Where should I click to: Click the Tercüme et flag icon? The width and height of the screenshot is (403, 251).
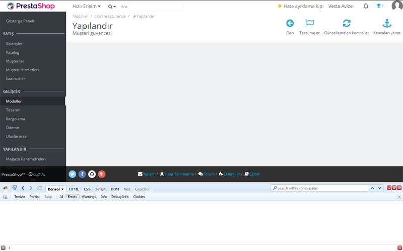coord(309,23)
